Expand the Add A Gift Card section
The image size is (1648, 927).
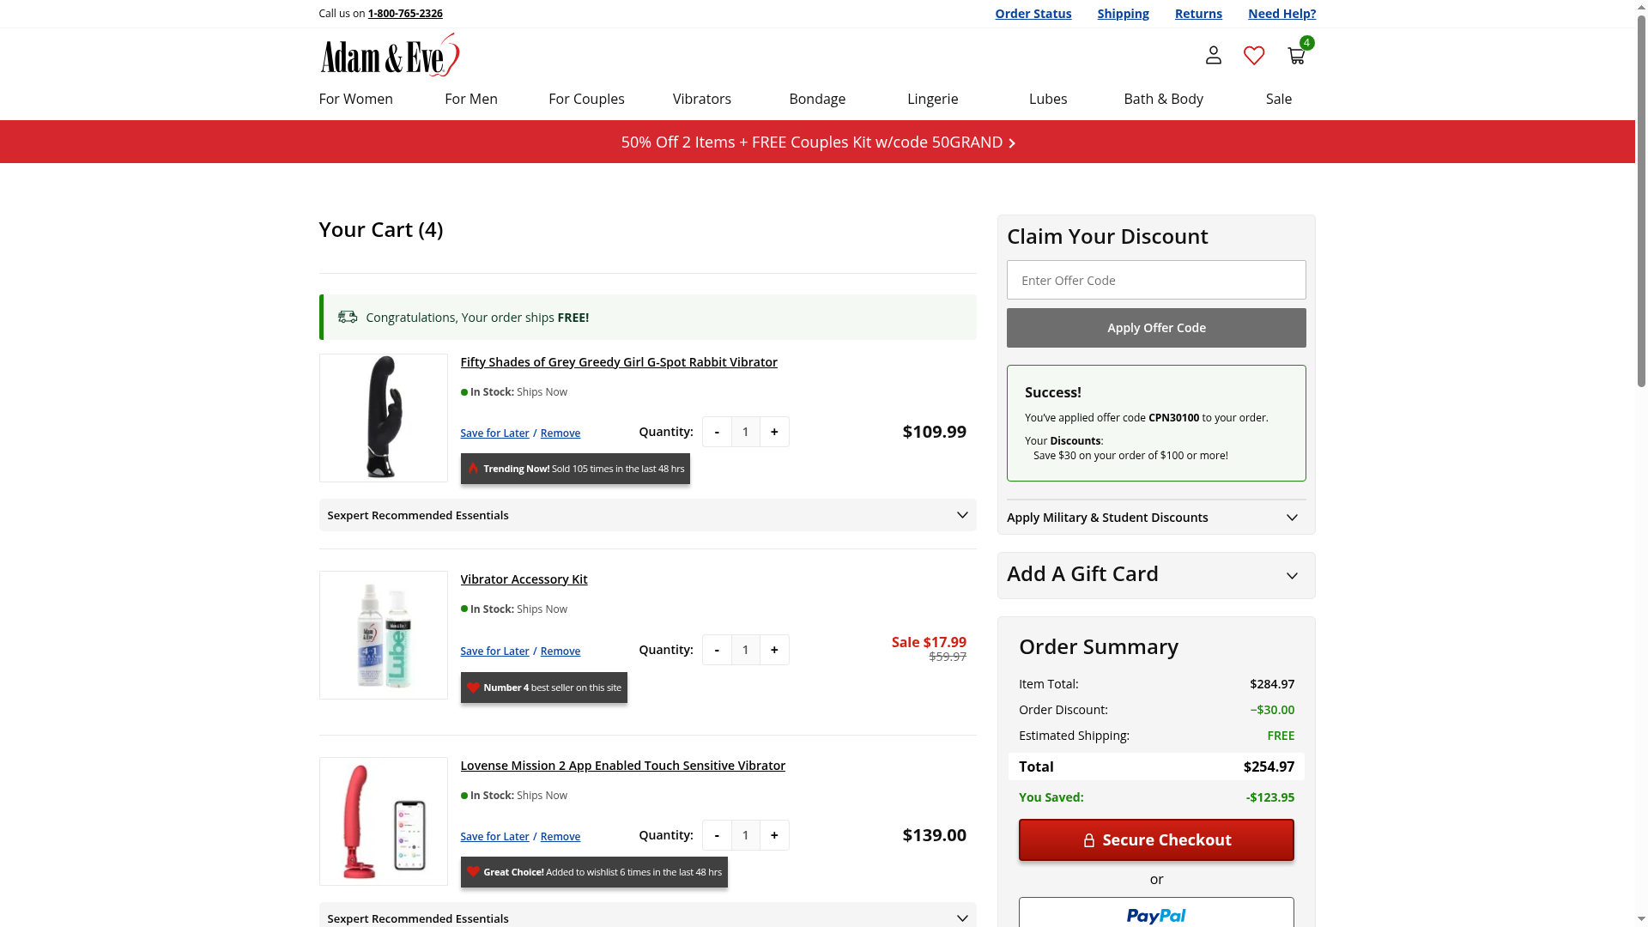(x=1292, y=575)
